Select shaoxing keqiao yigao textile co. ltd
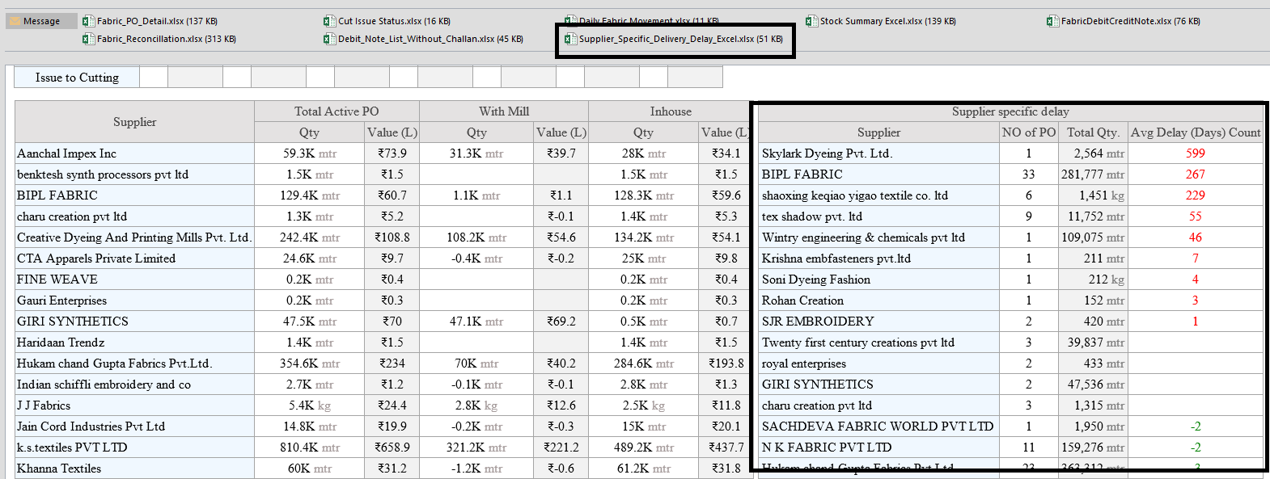Image resolution: width=1270 pixels, height=479 pixels. coord(878,195)
